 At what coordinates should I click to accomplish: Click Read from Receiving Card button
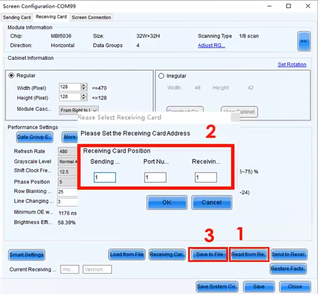pos(249,254)
